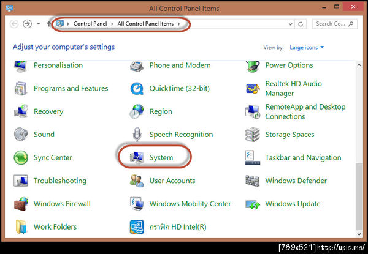Open the Power Options text link

[x=289, y=65]
